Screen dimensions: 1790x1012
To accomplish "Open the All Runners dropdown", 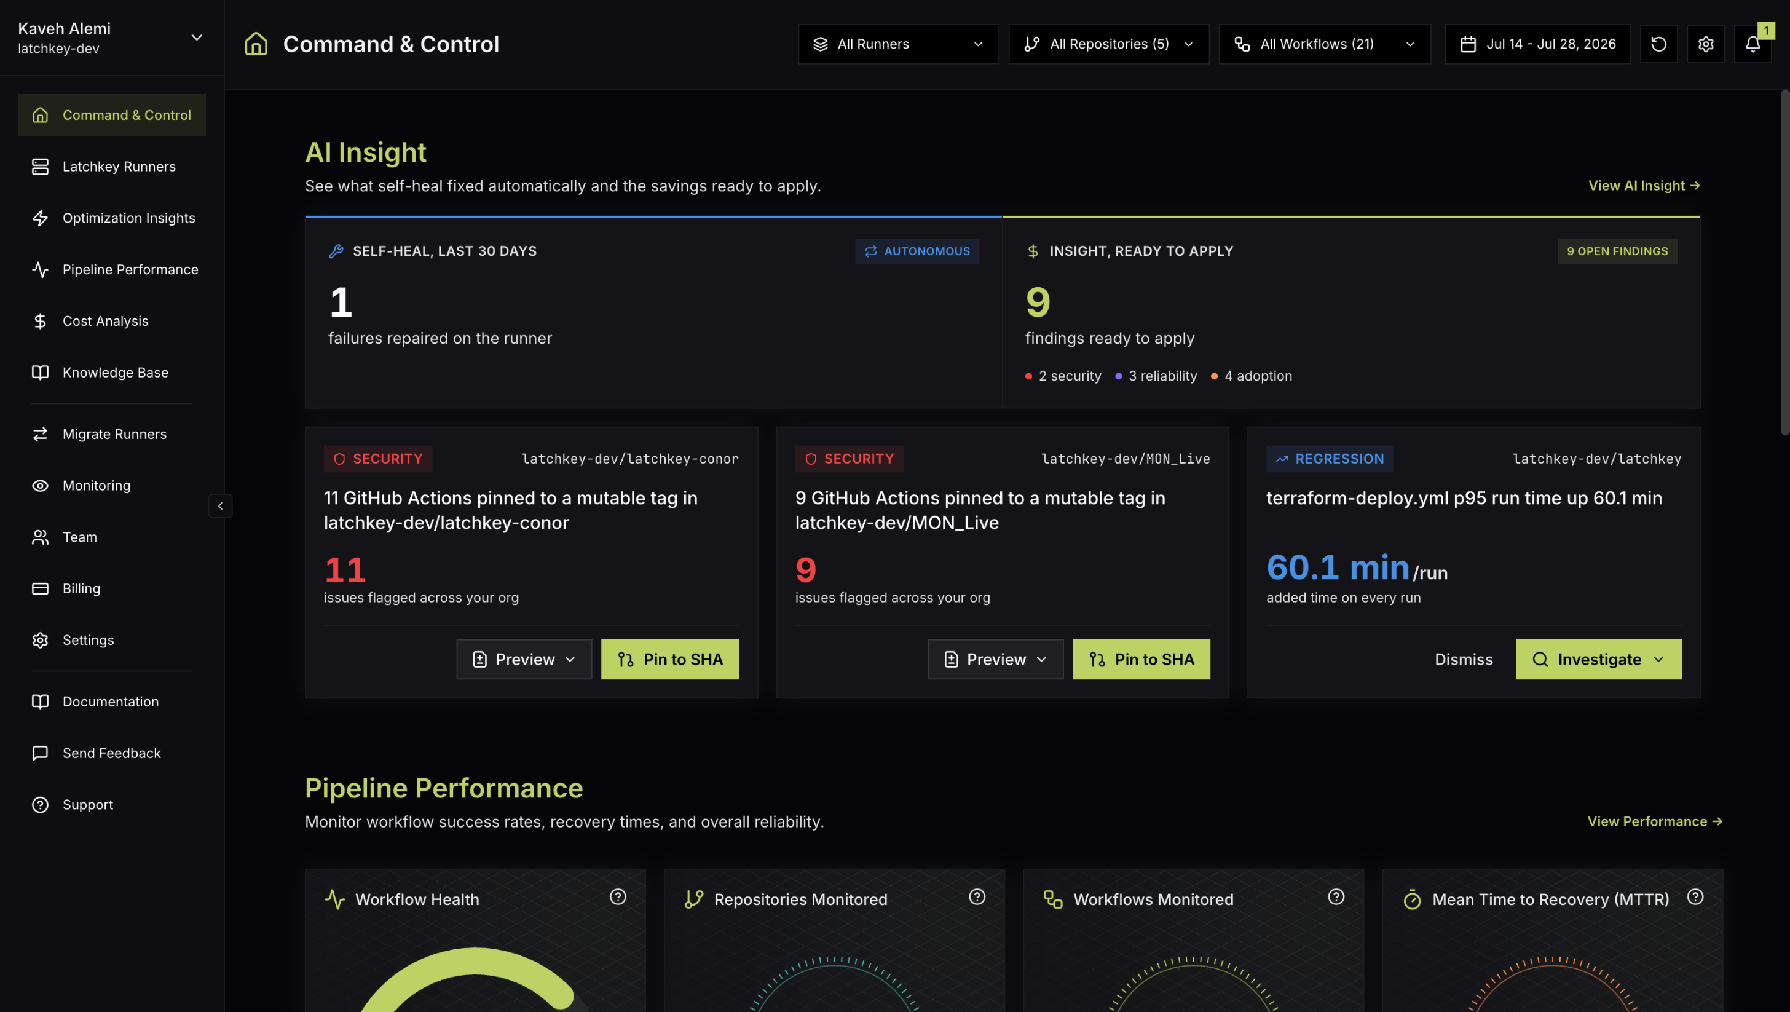I will pyautogui.click(x=899, y=44).
